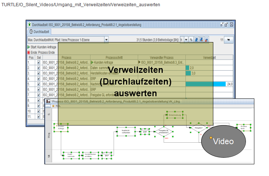269x176 pixels.
Task: Play the tutorial via the Video ellipse
Action: click(223, 141)
